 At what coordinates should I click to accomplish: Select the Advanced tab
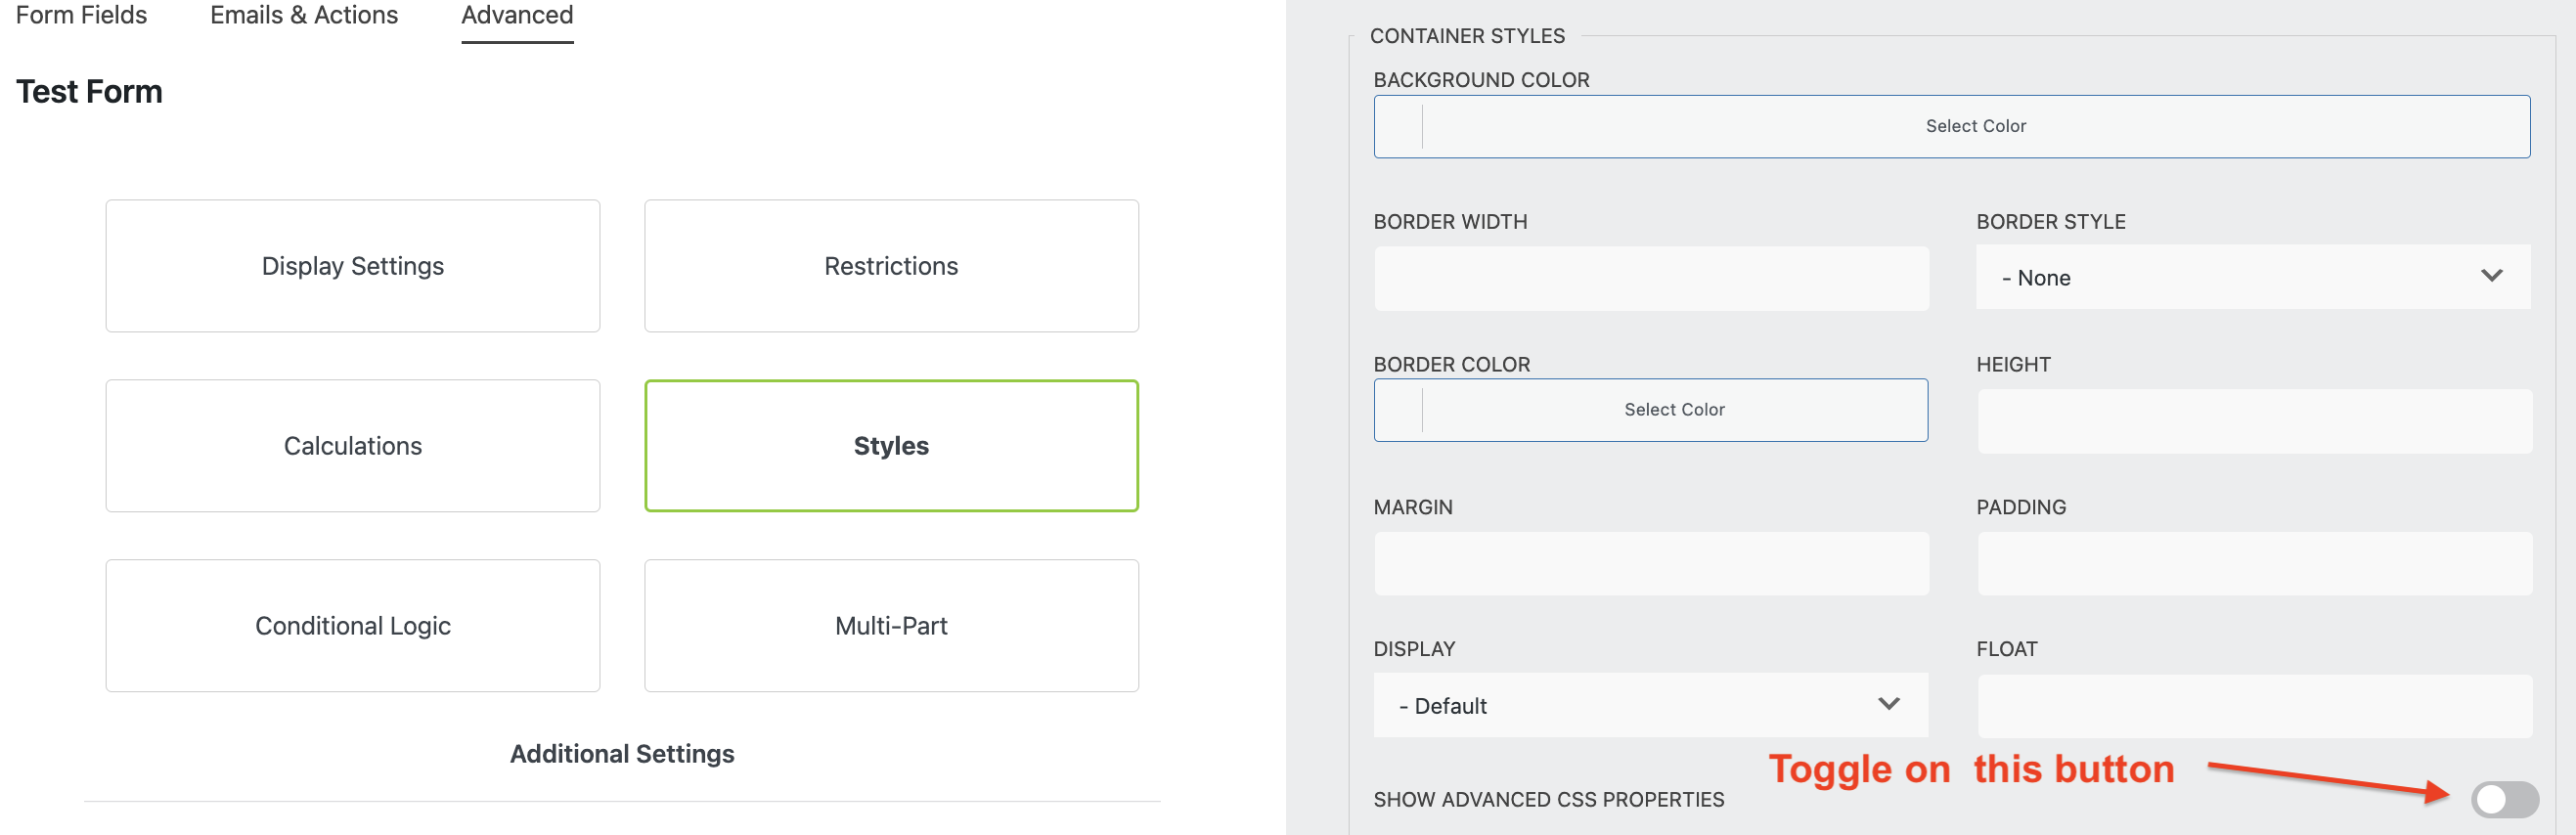click(517, 15)
